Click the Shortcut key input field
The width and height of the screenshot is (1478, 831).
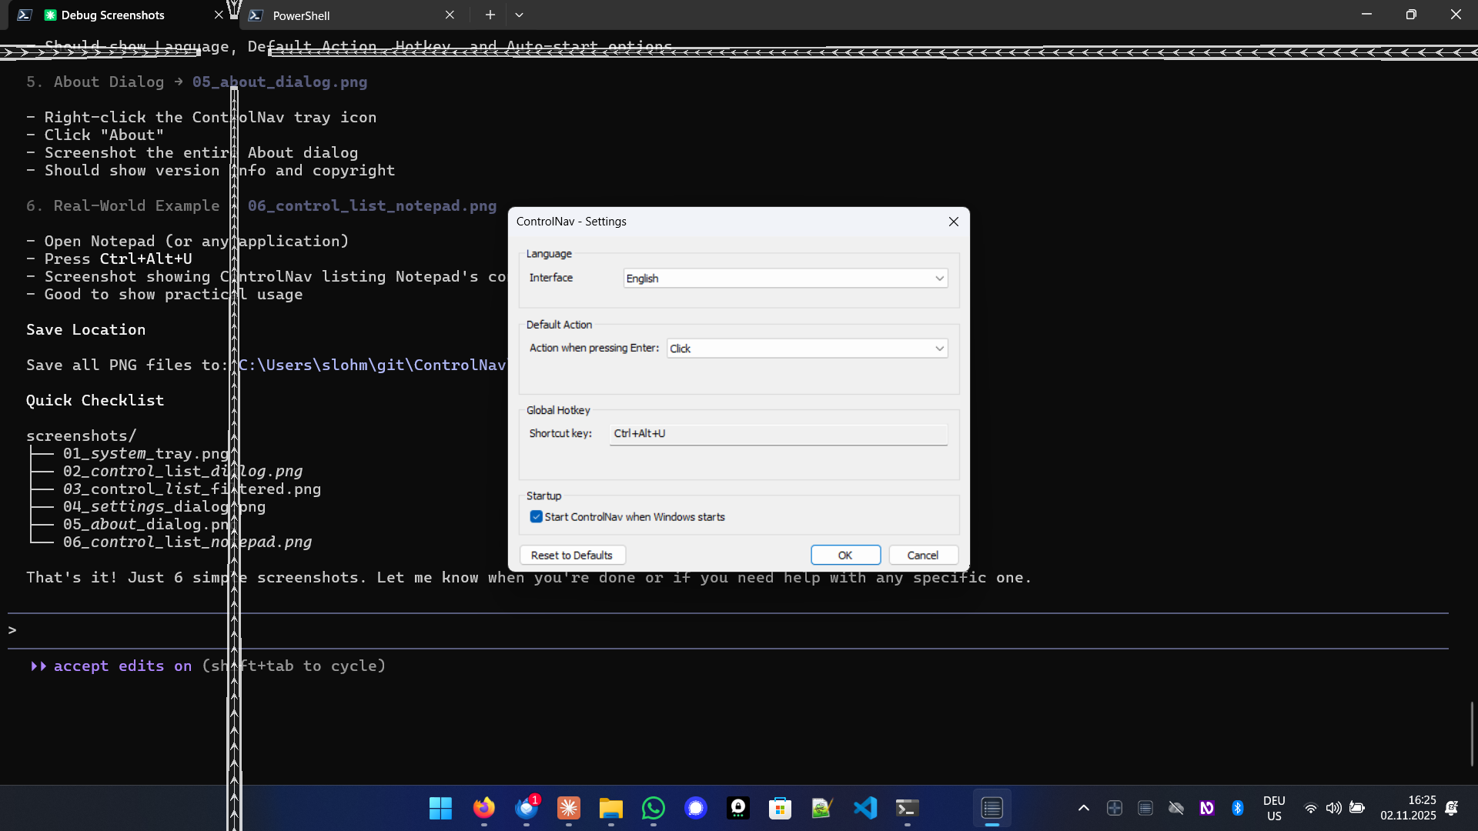coord(777,434)
